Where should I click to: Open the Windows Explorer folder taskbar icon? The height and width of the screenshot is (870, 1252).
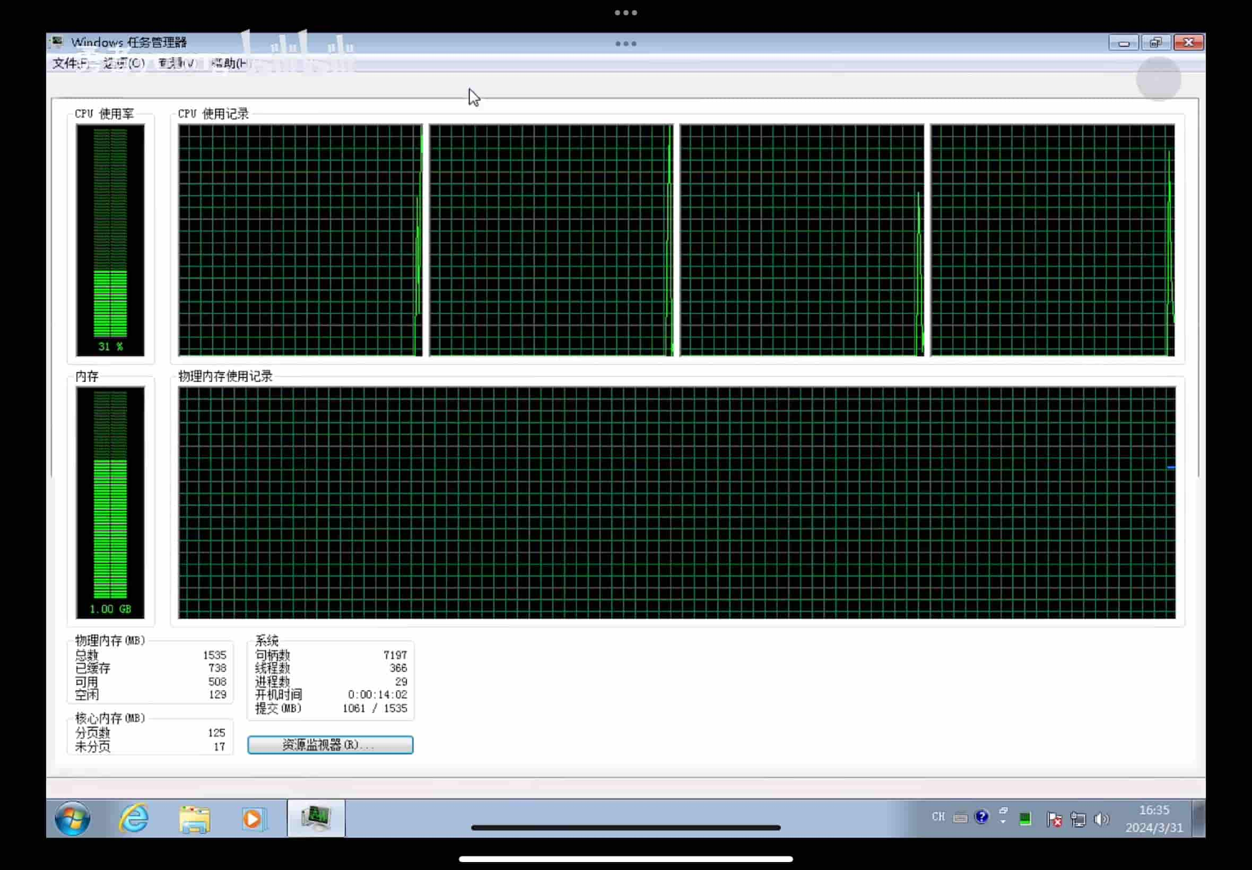195,819
